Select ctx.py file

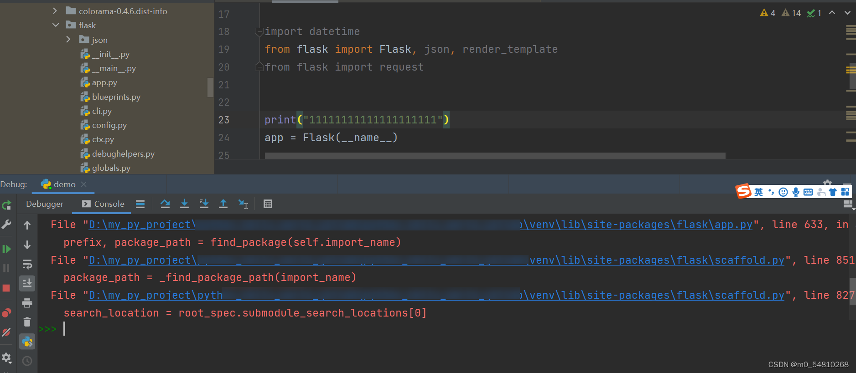pyautogui.click(x=98, y=139)
